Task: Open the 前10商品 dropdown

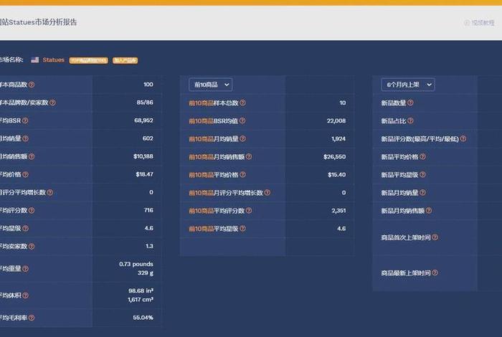Action: 211,85
